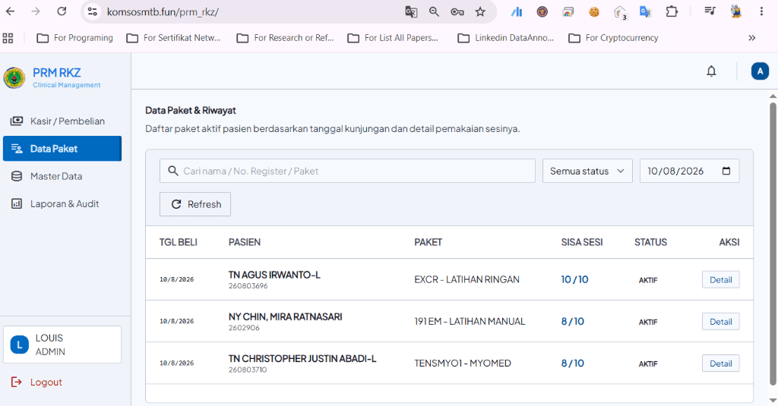Click the scrollbar down arrow
The height and width of the screenshot is (406, 778).
coord(773,400)
